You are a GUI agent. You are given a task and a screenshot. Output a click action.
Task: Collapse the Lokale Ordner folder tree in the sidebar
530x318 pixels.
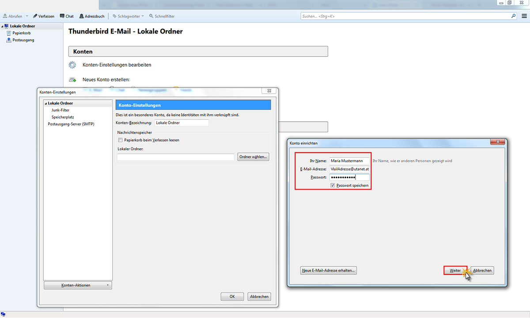(x=2, y=26)
